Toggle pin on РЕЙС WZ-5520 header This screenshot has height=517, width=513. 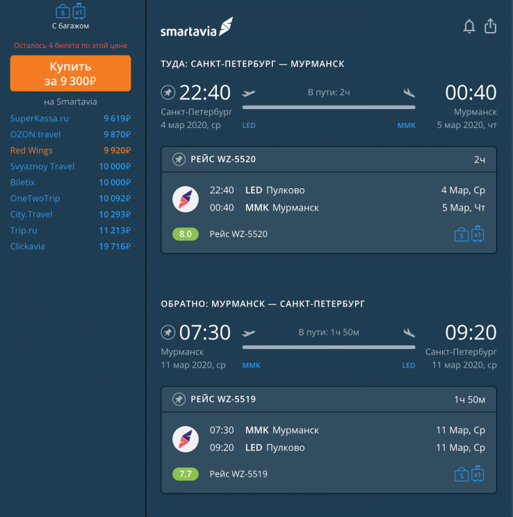tap(179, 159)
